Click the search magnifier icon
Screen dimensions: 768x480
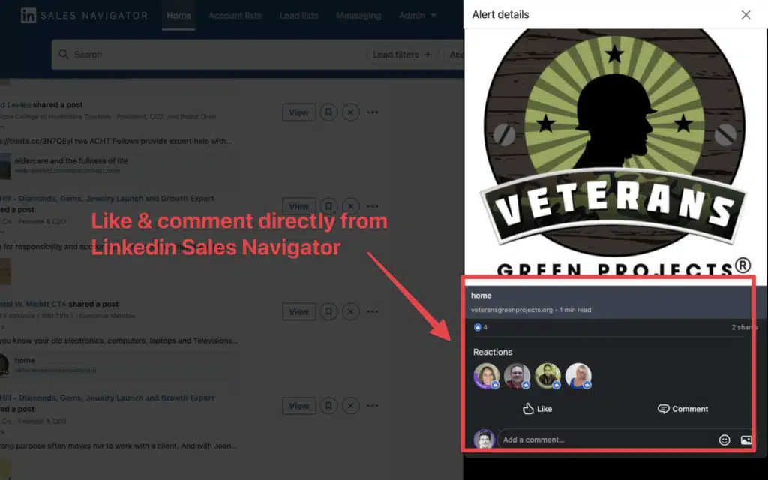point(64,54)
